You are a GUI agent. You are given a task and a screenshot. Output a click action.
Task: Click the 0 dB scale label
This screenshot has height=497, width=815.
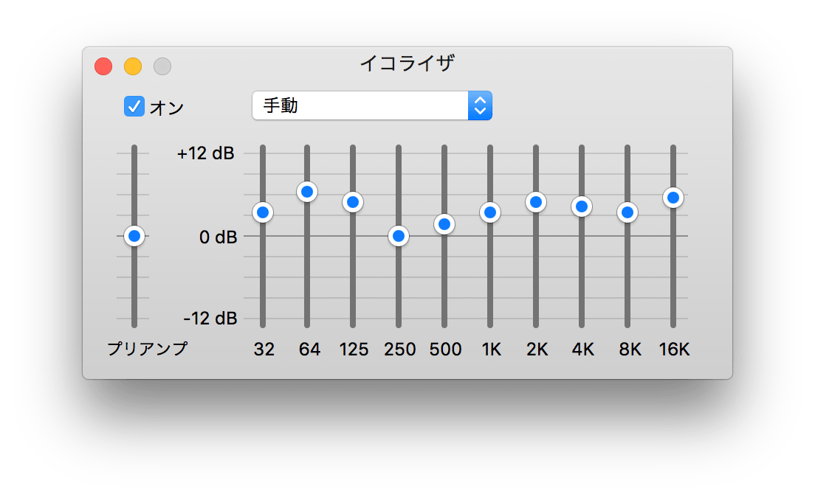coord(219,237)
